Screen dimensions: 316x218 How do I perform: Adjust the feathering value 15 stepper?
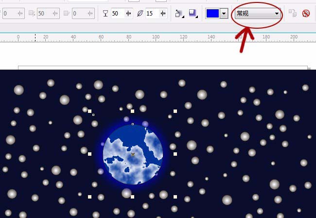pos(163,14)
